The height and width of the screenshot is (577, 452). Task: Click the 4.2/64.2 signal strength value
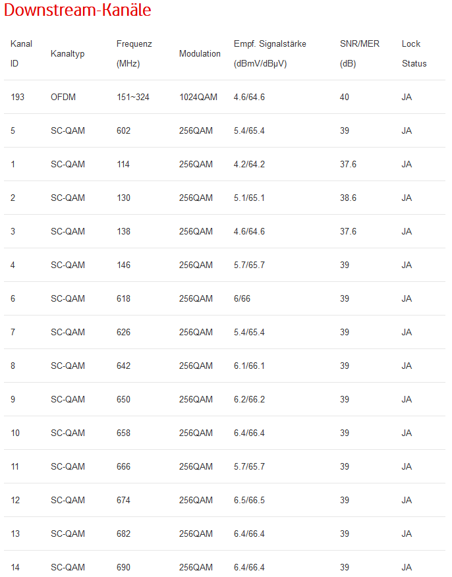click(249, 164)
